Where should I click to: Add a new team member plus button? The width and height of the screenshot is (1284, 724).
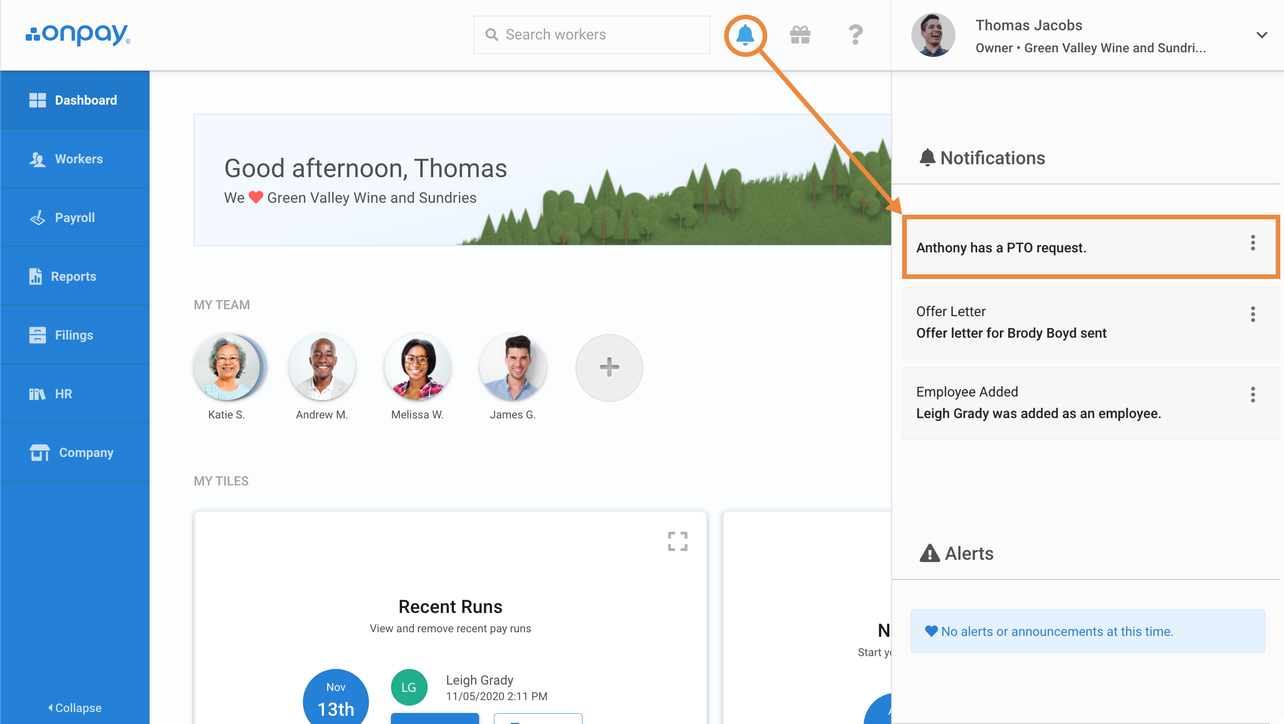pos(609,368)
